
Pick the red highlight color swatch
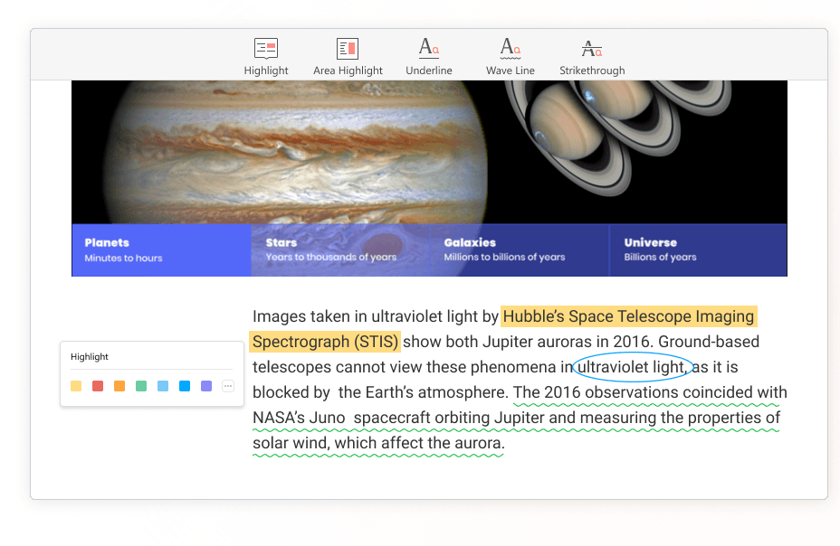pyautogui.click(x=98, y=386)
